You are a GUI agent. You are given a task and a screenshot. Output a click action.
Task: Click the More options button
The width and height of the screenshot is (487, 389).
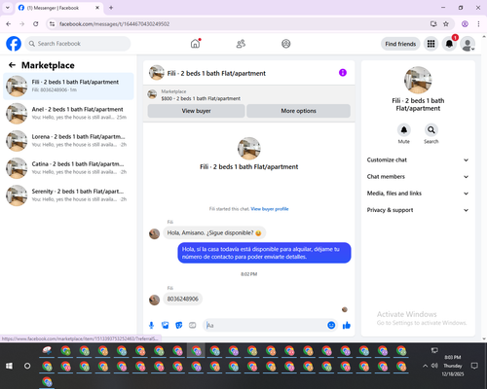point(298,111)
